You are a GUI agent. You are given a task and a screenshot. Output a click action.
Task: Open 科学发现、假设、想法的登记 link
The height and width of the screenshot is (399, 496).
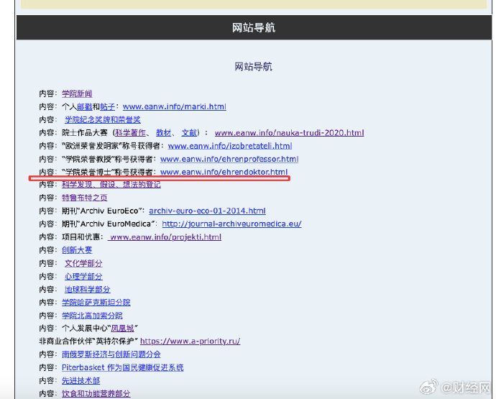(x=111, y=185)
